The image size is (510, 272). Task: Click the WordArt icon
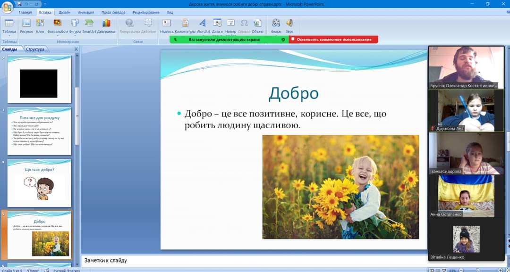203,26
